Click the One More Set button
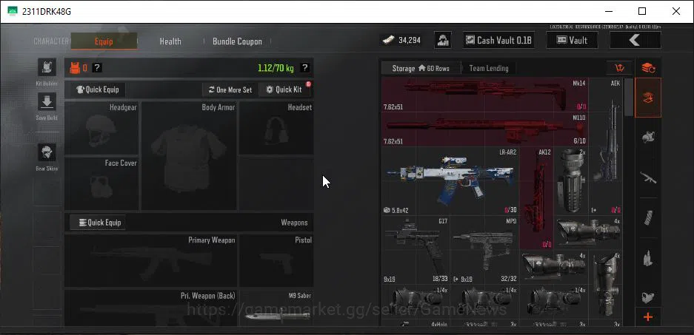This screenshot has width=694, height=335. pos(230,89)
